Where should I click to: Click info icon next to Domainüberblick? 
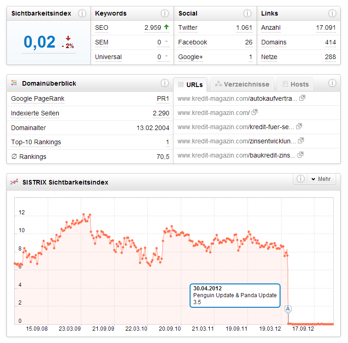click(165, 83)
